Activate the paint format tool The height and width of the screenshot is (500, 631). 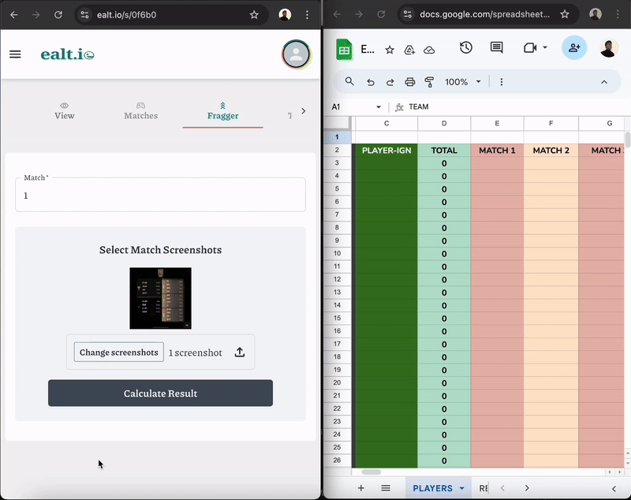[429, 82]
